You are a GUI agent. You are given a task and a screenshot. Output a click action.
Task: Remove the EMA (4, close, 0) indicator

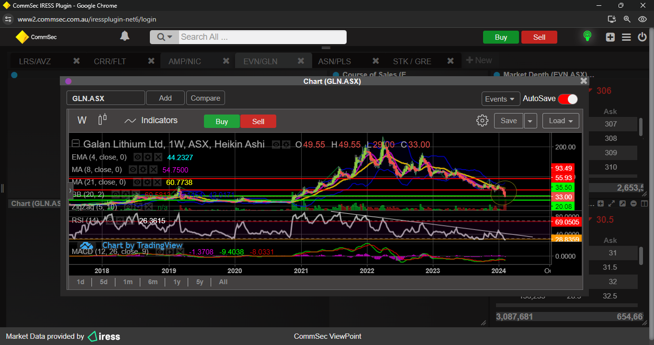pos(158,157)
